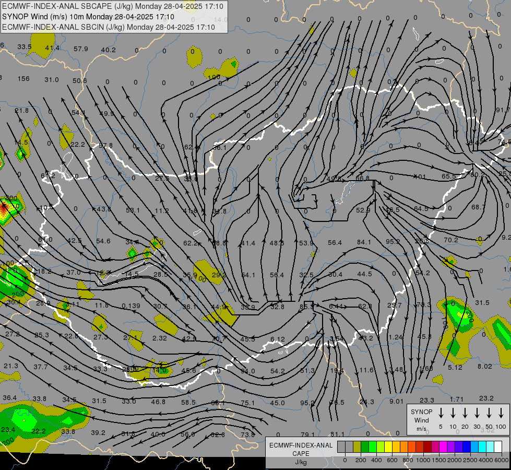Click the map value 70.2
Screen dimensions: 511x470
click(x=451, y=240)
